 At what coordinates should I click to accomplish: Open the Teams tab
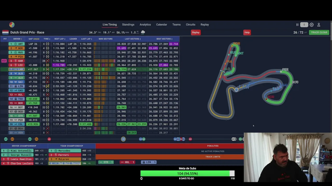(x=176, y=25)
